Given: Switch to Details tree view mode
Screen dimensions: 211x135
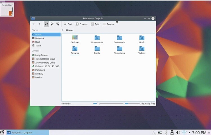Looking at the screenshot, I should 58,24.
